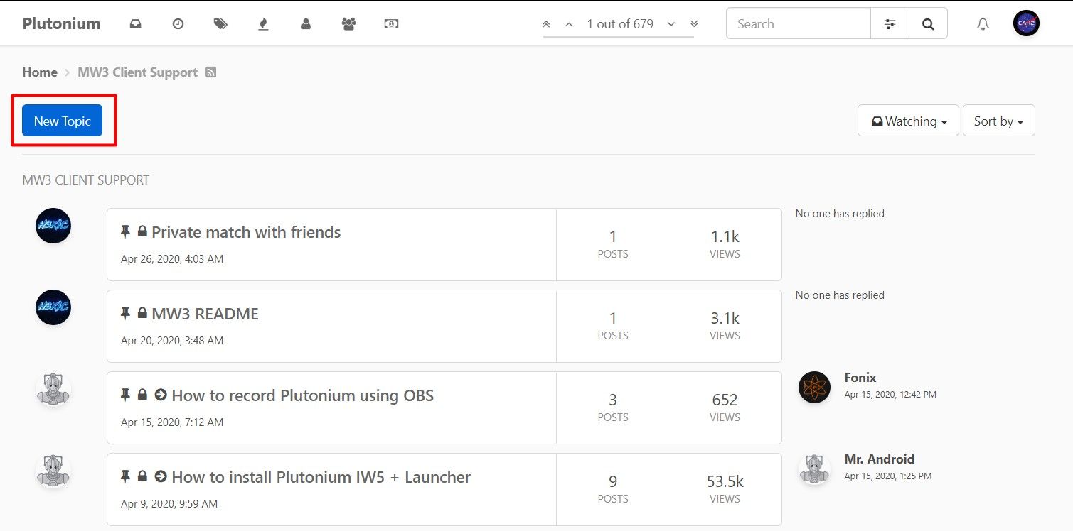Click the Fonix username link
Image resolution: width=1073 pixels, height=531 pixels.
click(860, 378)
